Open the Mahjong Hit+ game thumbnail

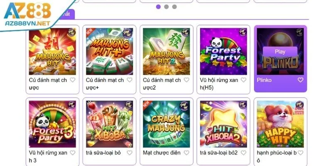click(110, 51)
